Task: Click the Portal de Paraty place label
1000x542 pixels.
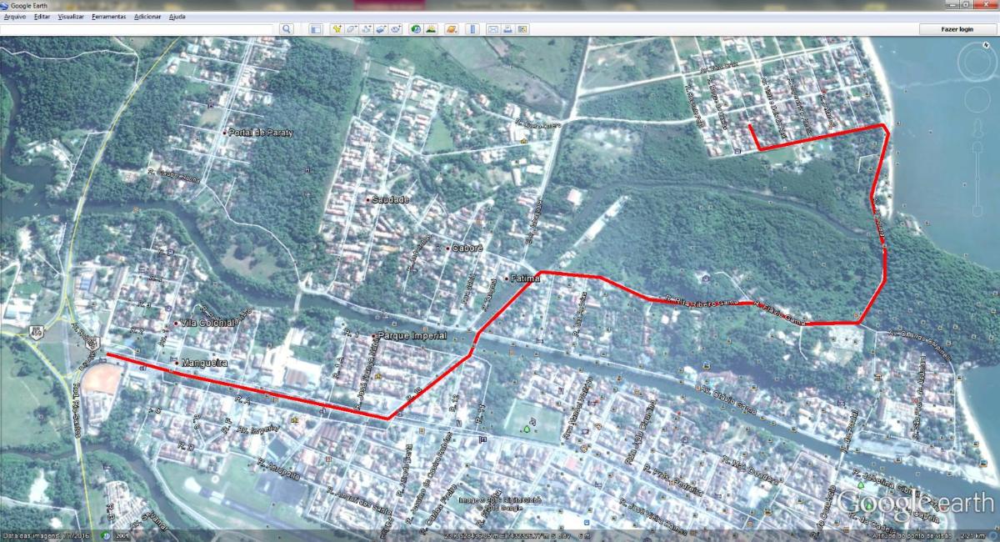Action: [262, 133]
